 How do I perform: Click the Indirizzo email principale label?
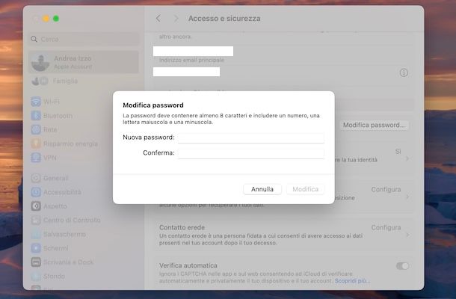click(x=191, y=60)
